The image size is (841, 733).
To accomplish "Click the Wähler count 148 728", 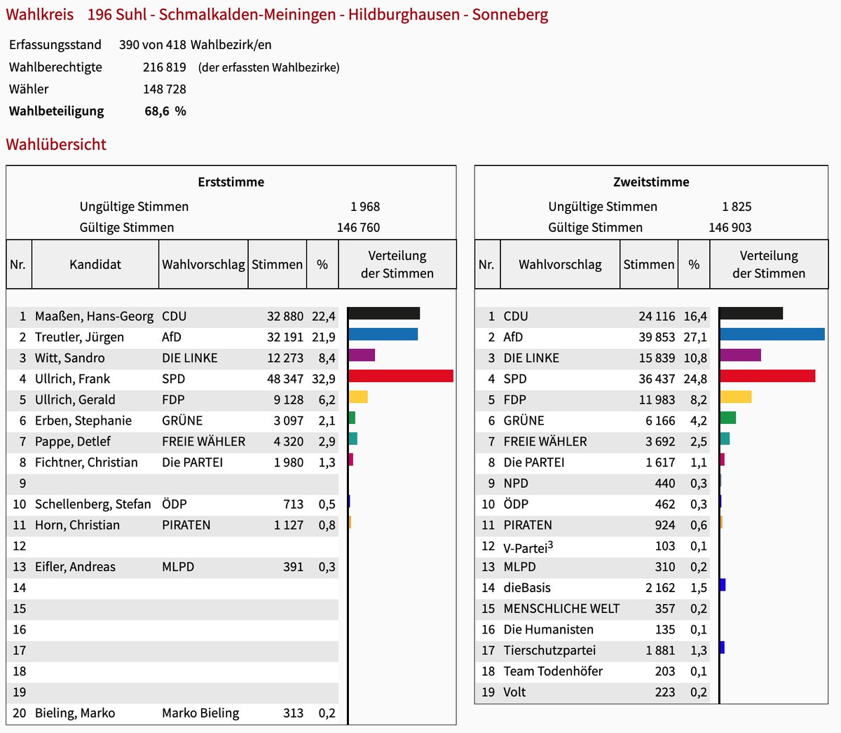I will pos(165,89).
